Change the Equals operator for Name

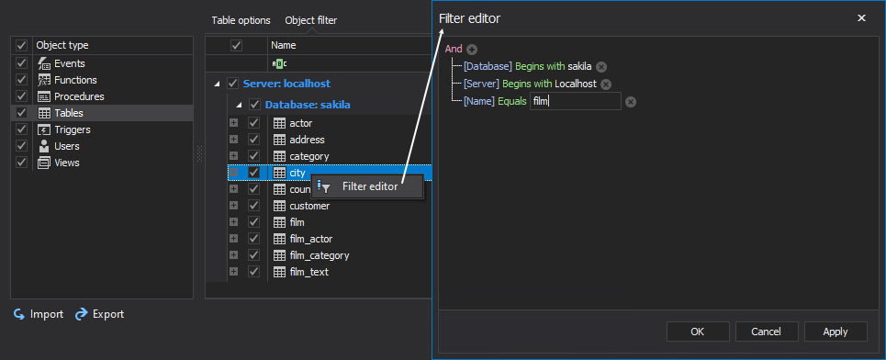[512, 102]
